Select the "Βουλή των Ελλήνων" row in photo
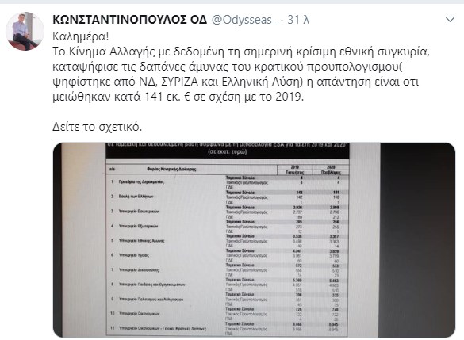 [x=228, y=197]
